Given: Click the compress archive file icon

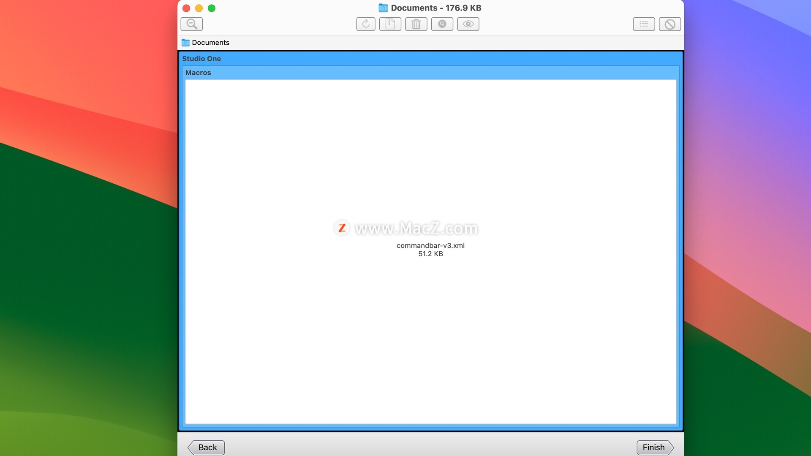Looking at the screenshot, I should [x=390, y=24].
